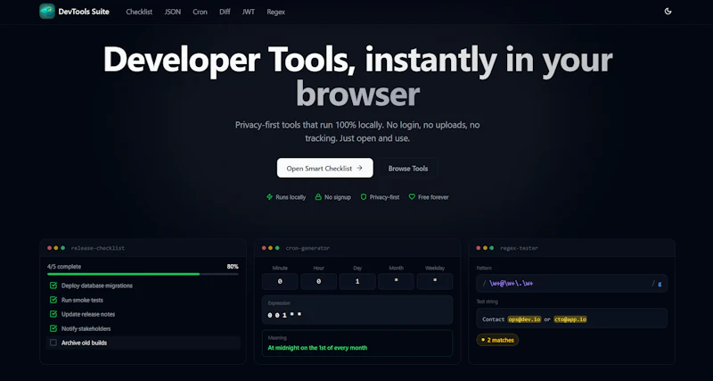Click the No signup lock icon
The width and height of the screenshot is (713, 381).
(x=318, y=197)
